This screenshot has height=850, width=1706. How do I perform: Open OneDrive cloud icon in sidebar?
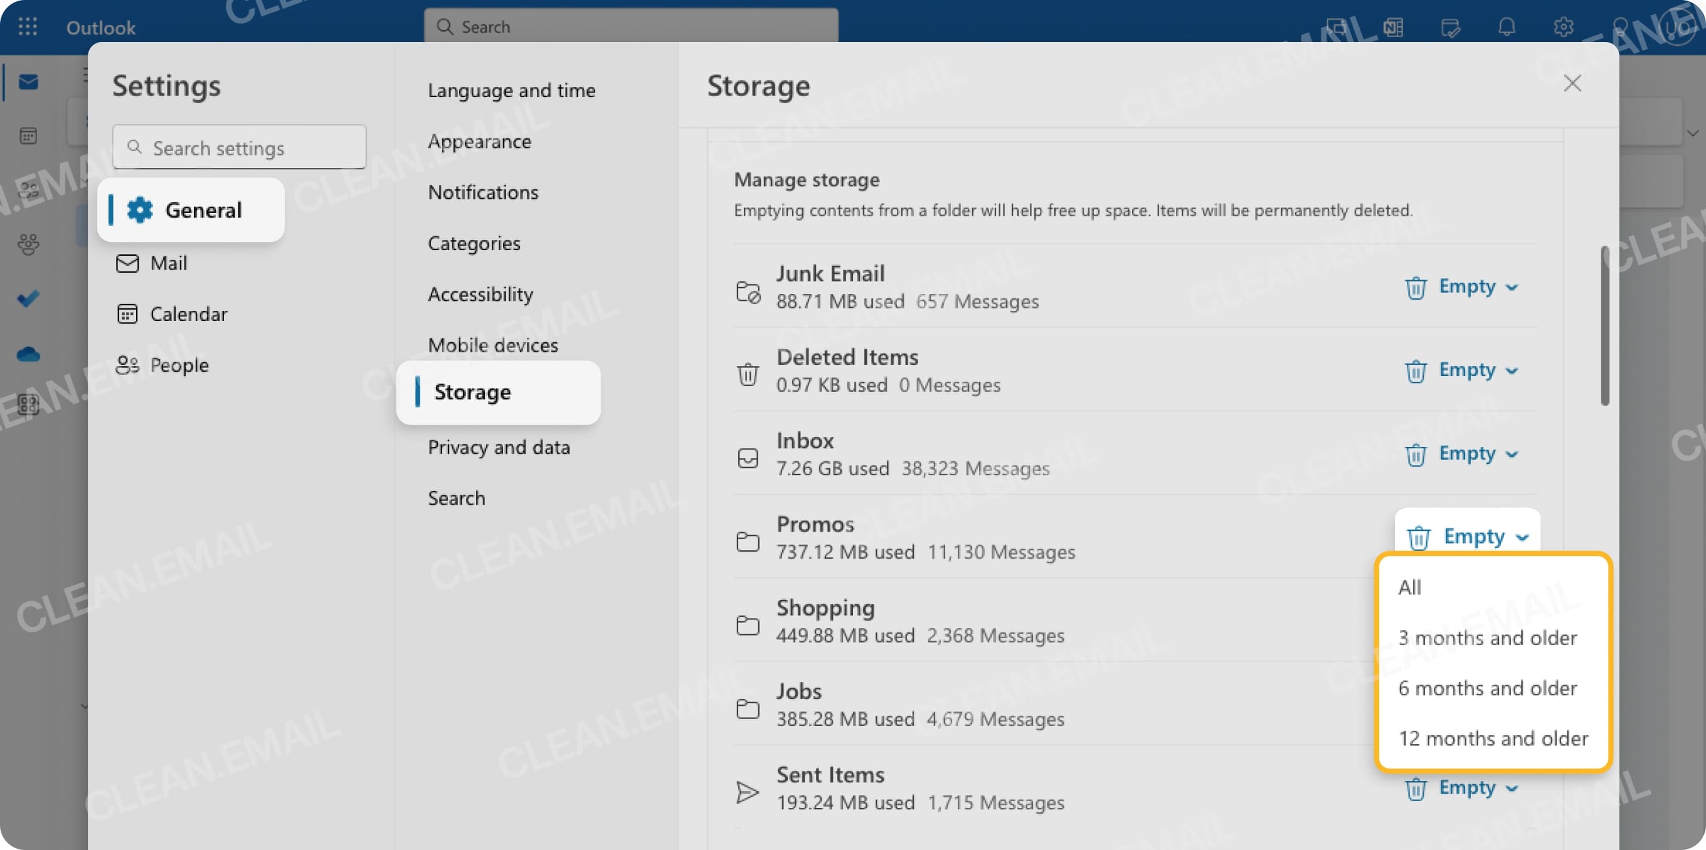pyautogui.click(x=27, y=353)
